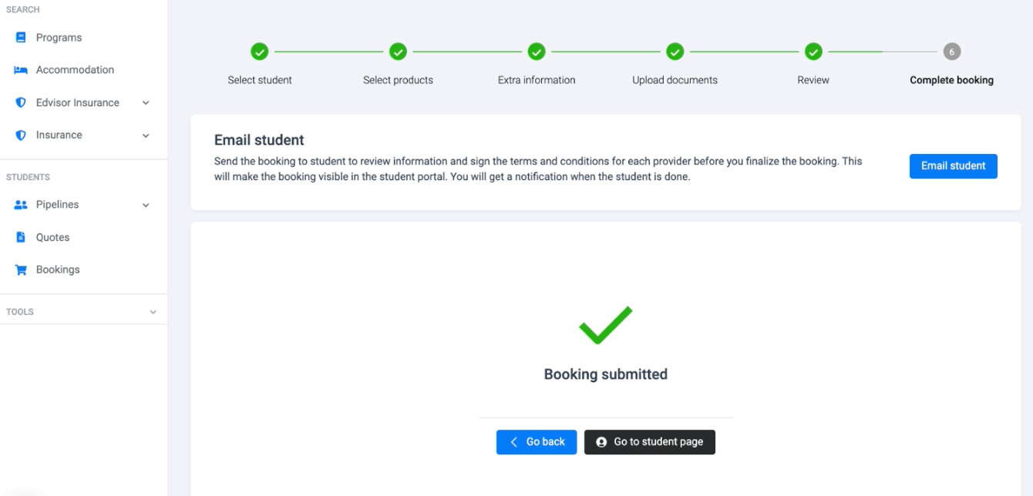
Task: Click the Select products step label
Action: pyautogui.click(x=398, y=80)
